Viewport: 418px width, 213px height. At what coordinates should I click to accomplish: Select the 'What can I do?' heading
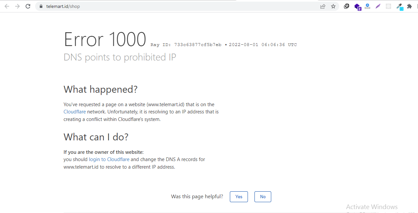pos(96,137)
